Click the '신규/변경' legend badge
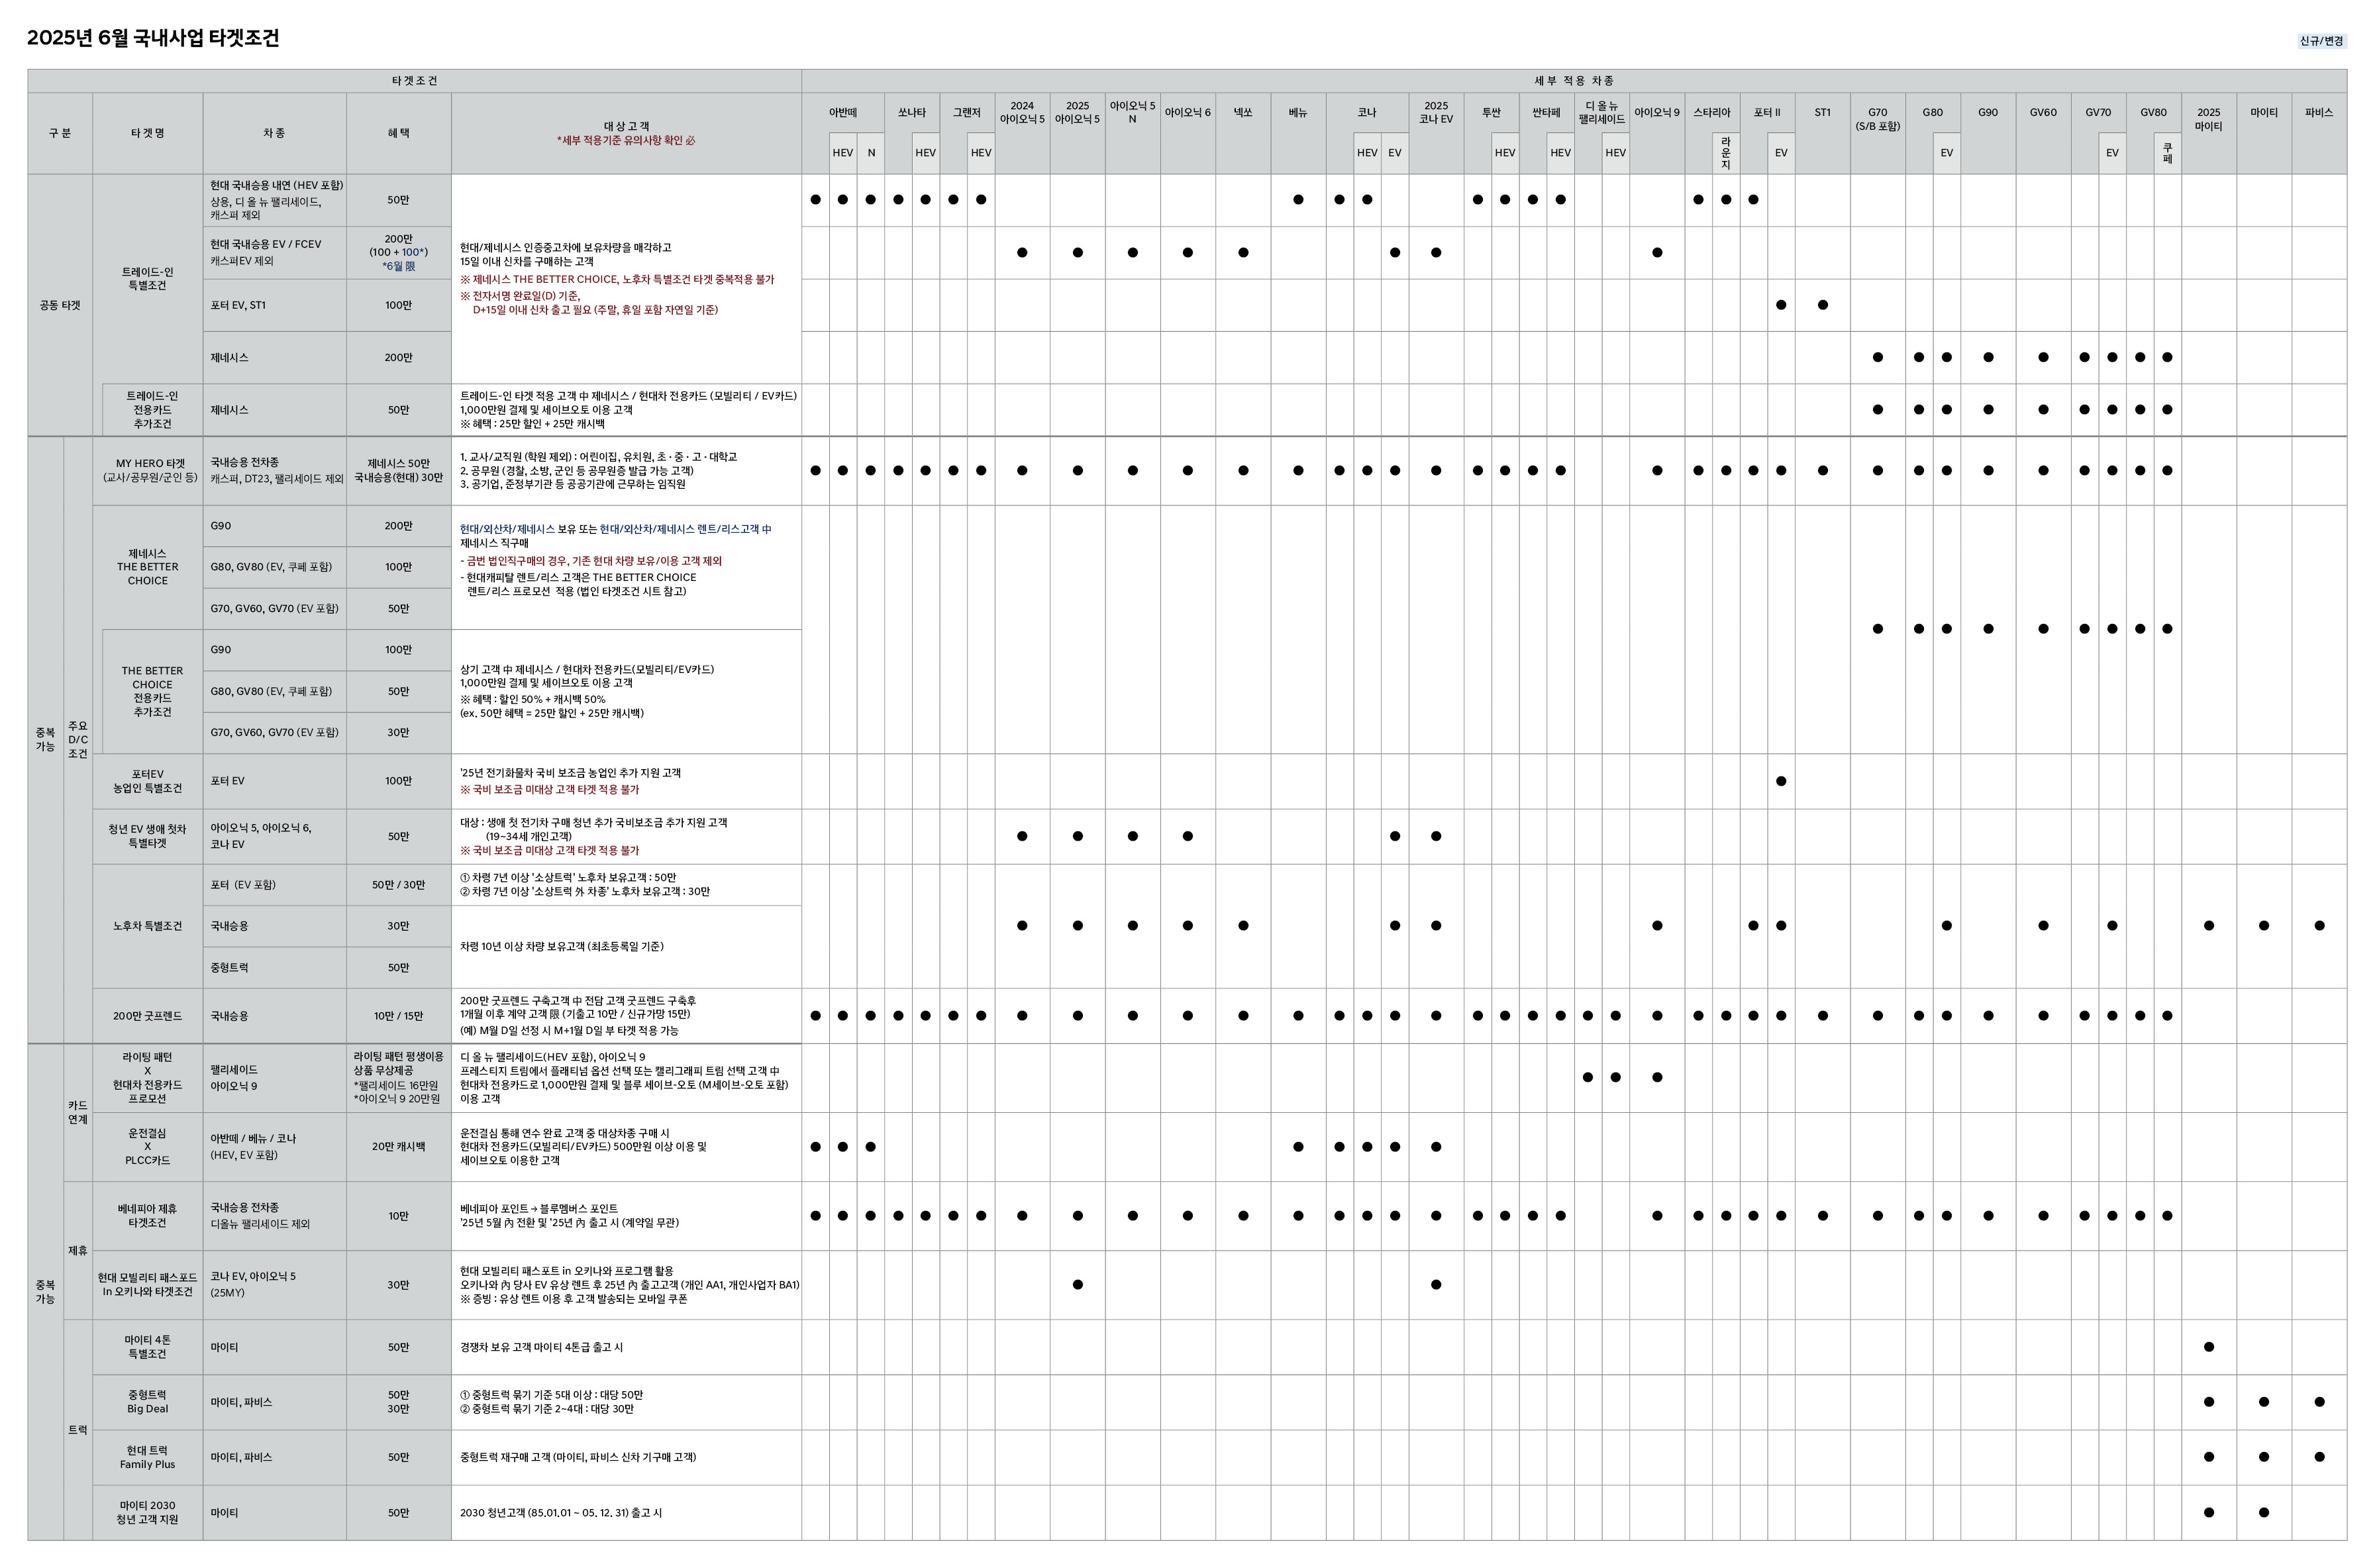The image size is (2375, 1568). pos(2321,41)
